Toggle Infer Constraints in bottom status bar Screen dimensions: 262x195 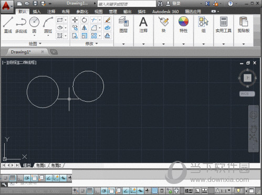tap(75, 191)
